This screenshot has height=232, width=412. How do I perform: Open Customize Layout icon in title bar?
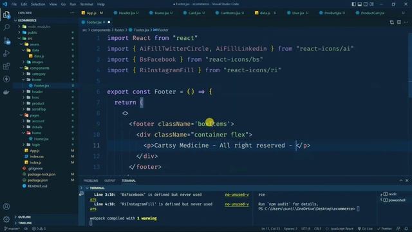(371, 4)
